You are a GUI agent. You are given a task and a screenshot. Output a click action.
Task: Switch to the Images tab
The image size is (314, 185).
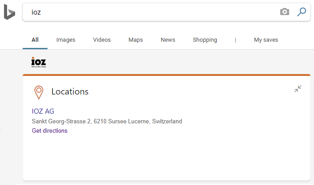pos(66,40)
